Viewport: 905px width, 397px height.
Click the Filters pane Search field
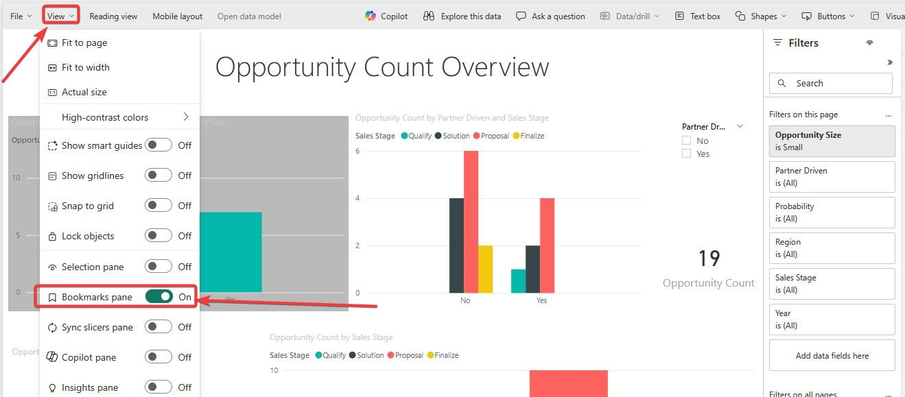831,83
